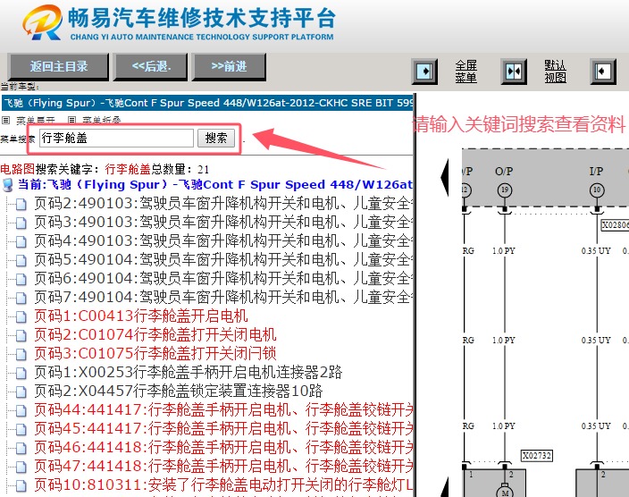Open 页码6:490104 driver window diagram
Viewport: 629px width, 497px height.
223,278
